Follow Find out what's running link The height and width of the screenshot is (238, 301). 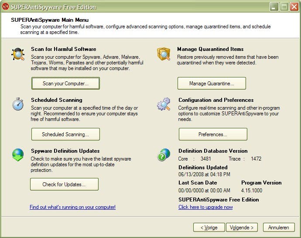tap(72, 207)
